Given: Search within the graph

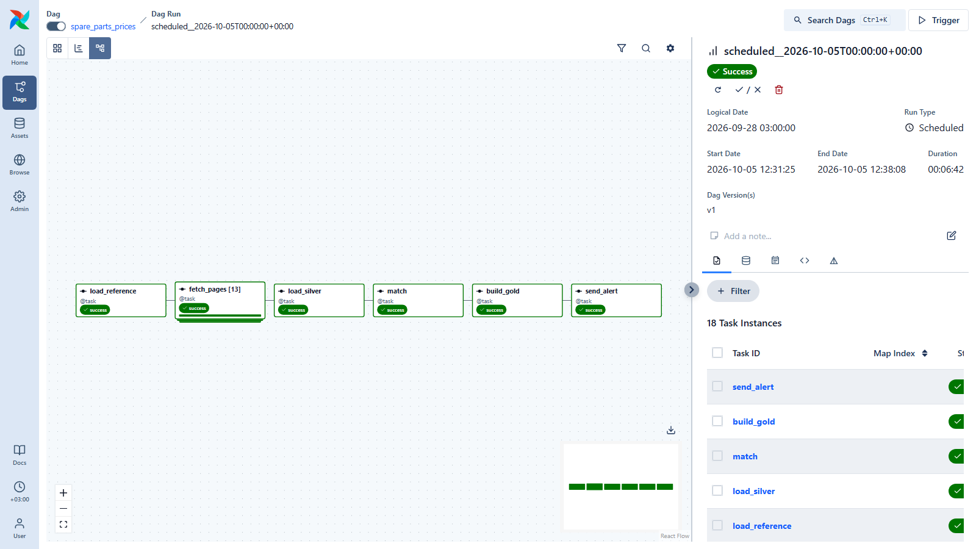Looking at the screenshot, I should (646, 48).
